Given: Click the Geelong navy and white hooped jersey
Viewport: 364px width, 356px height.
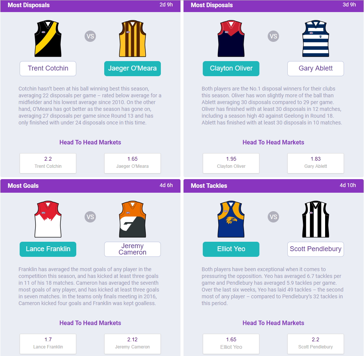Looking at the screenshot, I should tap(316, 38).
